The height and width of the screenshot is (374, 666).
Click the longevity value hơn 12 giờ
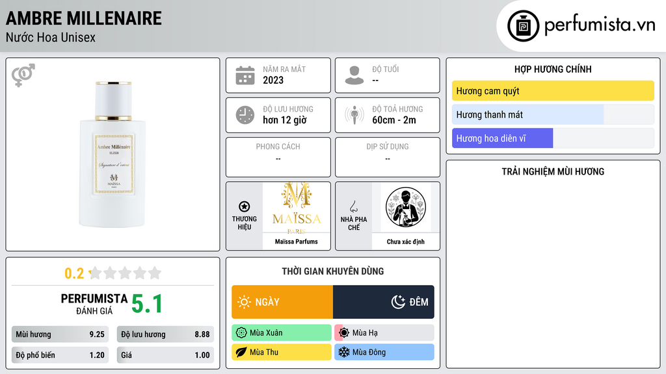point(285,120)
